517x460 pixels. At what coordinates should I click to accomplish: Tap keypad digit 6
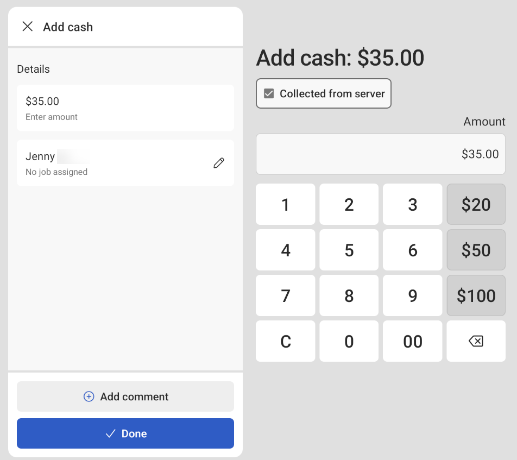tap(413, 250)
